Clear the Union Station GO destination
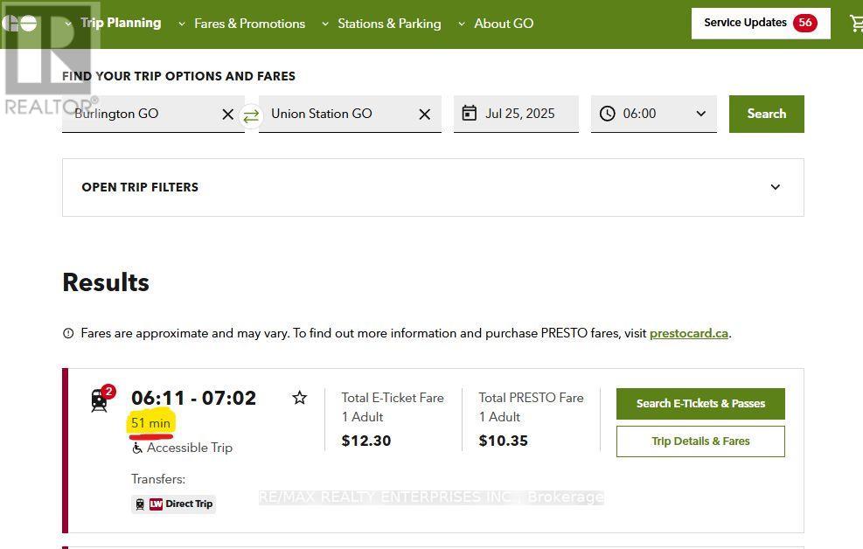Screen dimensions: 863x549 tap(424, 115)
